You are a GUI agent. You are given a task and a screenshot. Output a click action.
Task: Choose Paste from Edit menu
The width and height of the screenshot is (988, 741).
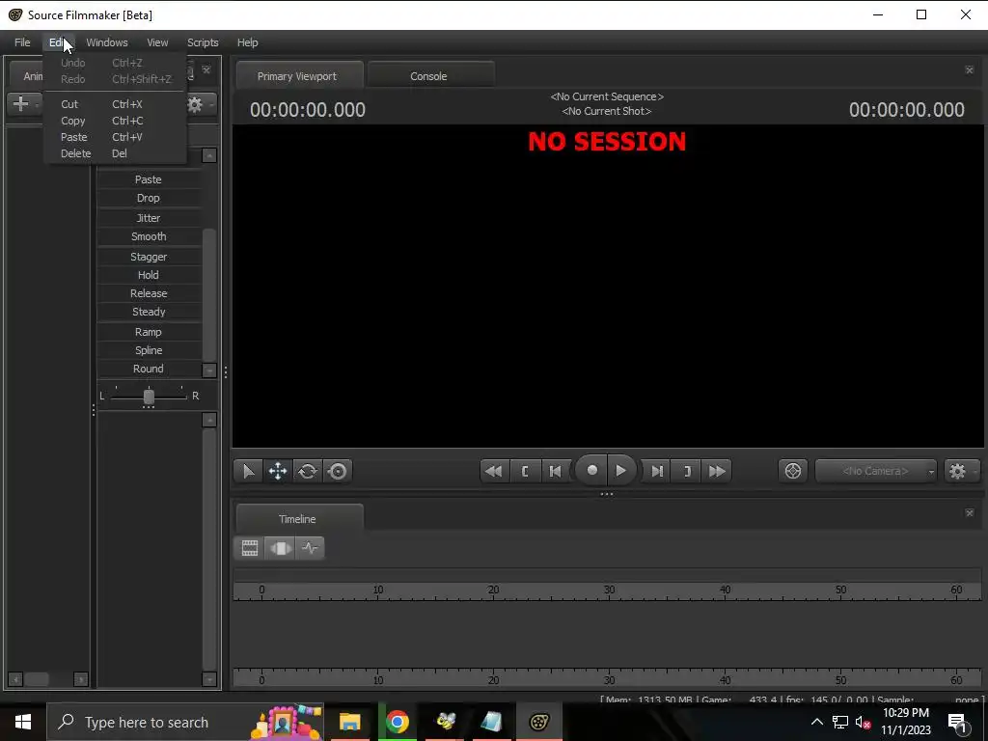[116, 137]
